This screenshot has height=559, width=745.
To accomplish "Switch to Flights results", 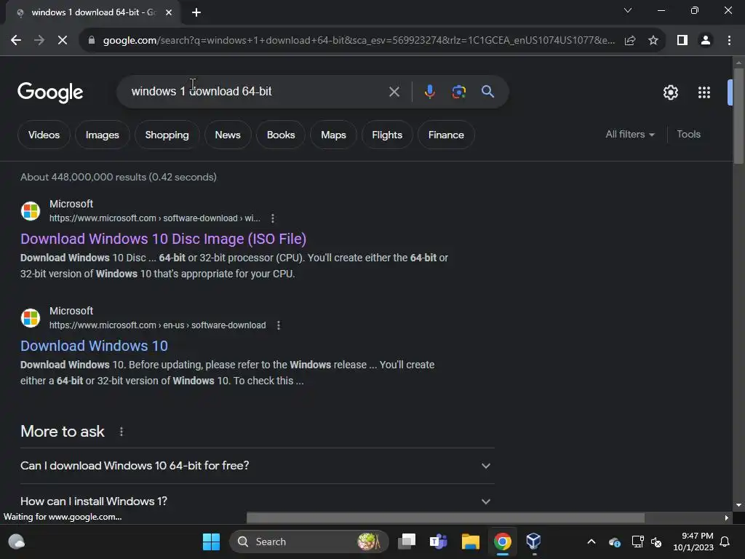I will click(387, 135).
